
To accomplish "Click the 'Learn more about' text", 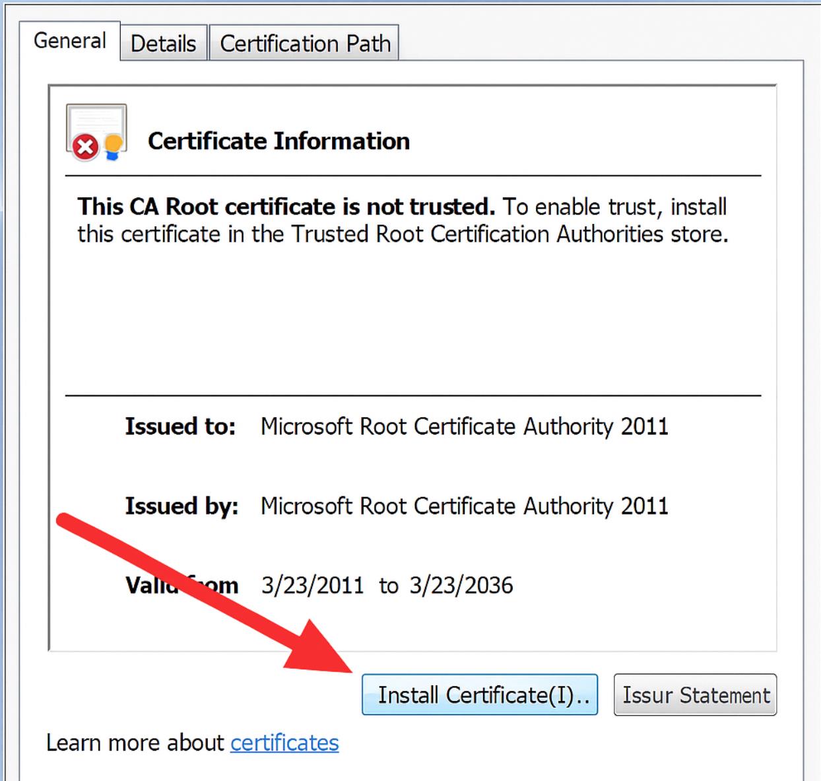I will (x=135, y=743).
